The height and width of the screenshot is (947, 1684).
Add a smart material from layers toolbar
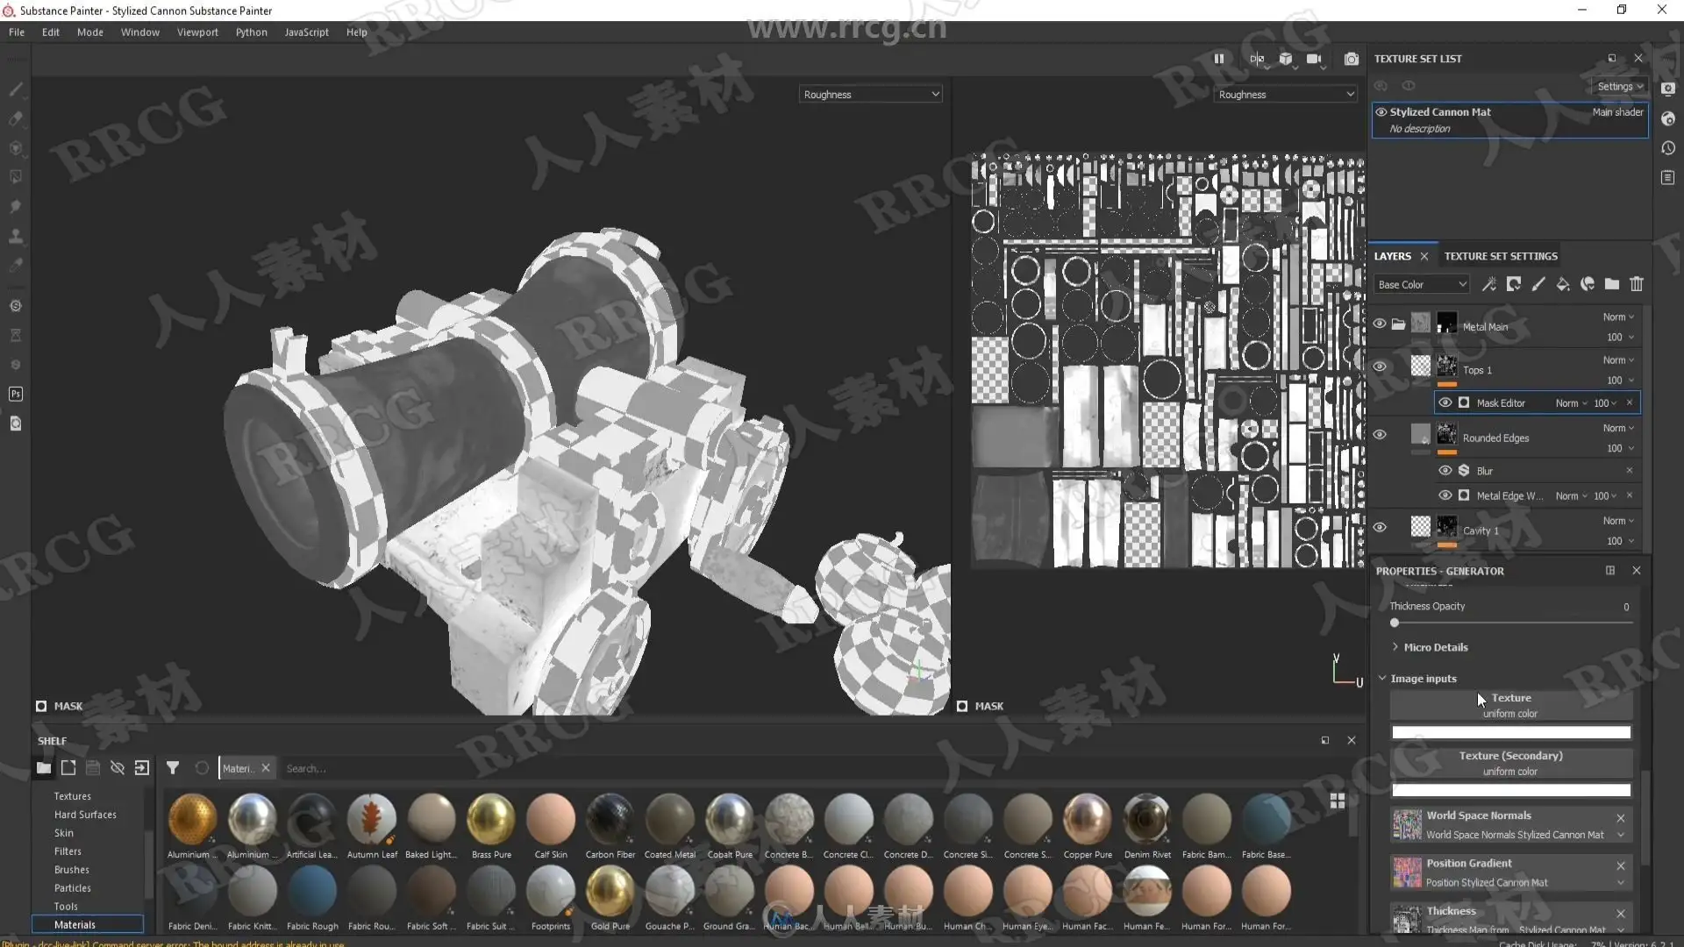coord(1587,284)
